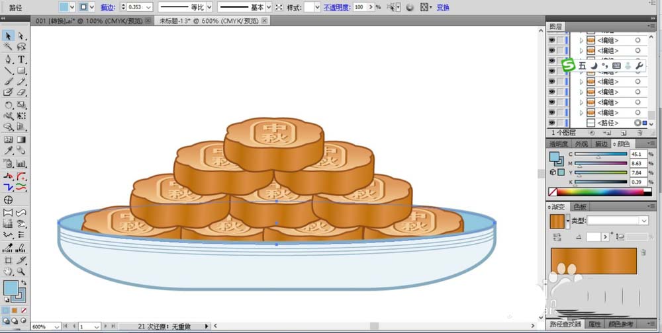
Task: Select the Lasso tool
Action: (x=21, y=47)
